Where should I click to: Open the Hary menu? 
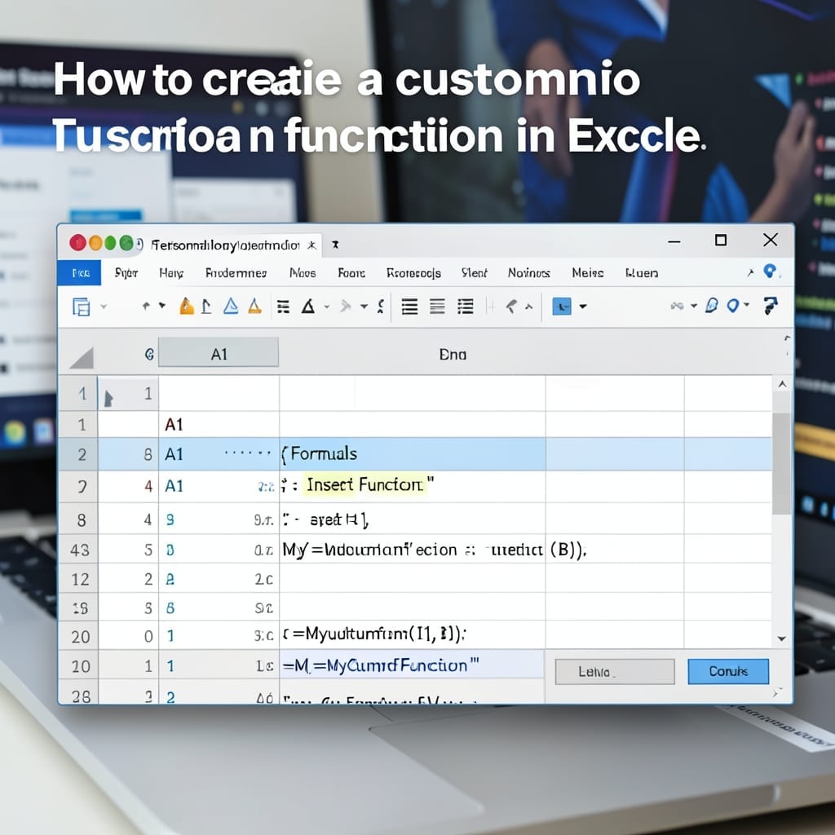pos(171,273)
